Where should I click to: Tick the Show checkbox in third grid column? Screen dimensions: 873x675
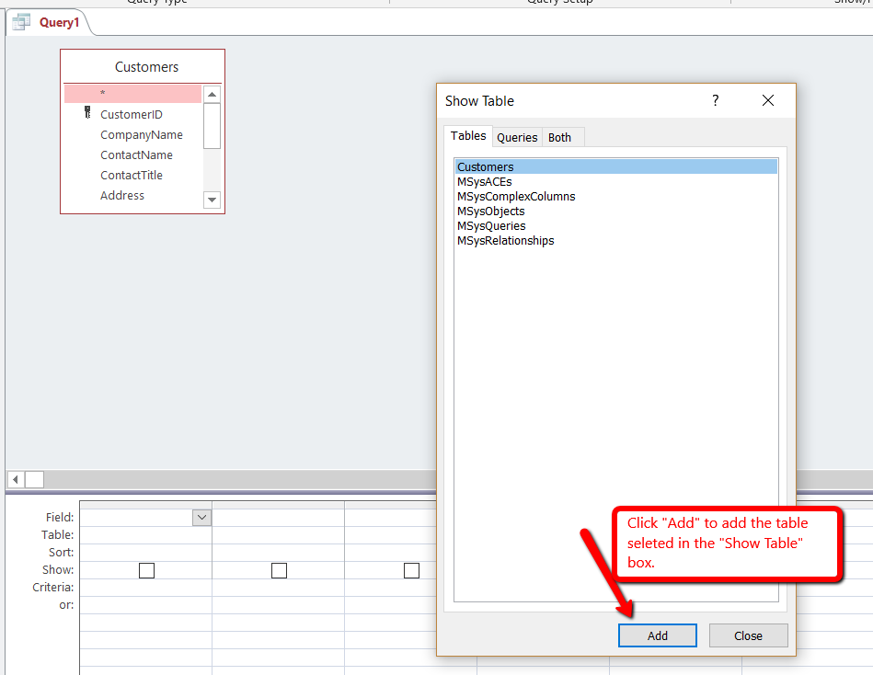411,570
